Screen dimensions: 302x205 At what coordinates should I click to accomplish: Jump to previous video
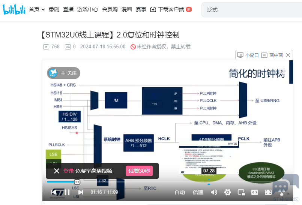pyautogui.click(x=54, y=192)
